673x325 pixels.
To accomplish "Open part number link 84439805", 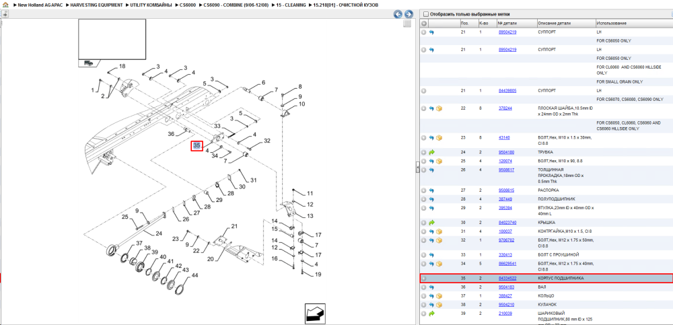I will pos(507,91).
